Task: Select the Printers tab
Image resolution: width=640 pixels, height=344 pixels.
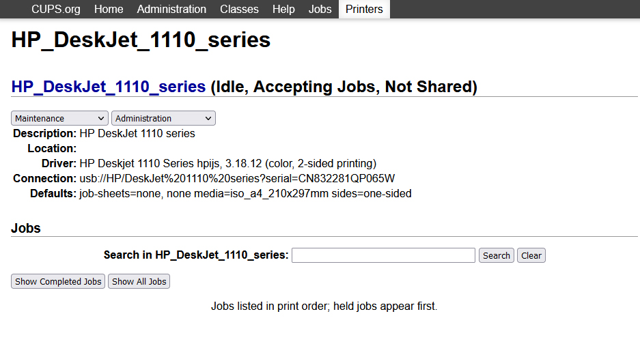Action: coord(364,9)
